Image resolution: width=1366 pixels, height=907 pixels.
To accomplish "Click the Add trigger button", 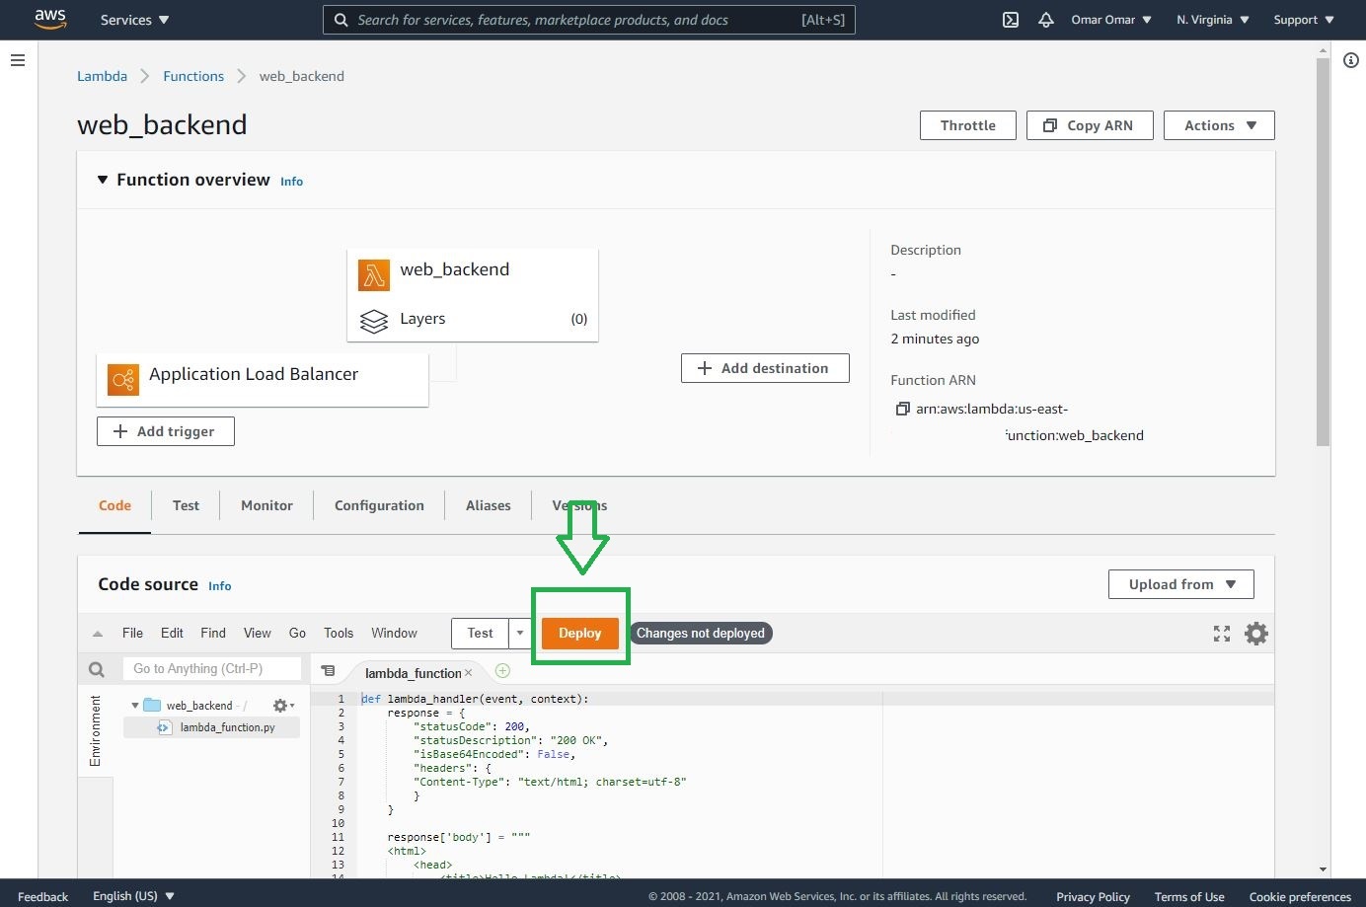I will click(166, 431).
